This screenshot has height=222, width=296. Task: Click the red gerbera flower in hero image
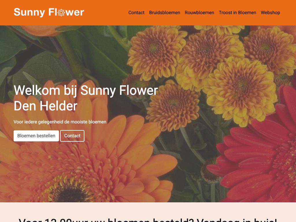pyautogui.click(x=260, y=151)
